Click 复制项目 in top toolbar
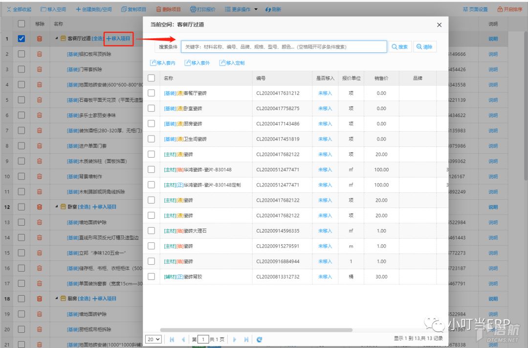 [133, 9]
